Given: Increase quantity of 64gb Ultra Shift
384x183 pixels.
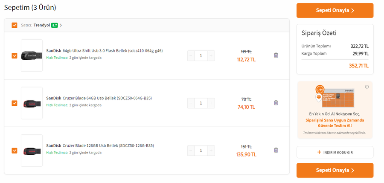Looking at the screenshot, I should click(211, 55).
